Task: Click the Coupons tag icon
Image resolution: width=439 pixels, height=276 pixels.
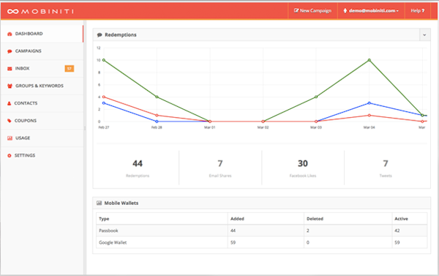Action: 10,121
